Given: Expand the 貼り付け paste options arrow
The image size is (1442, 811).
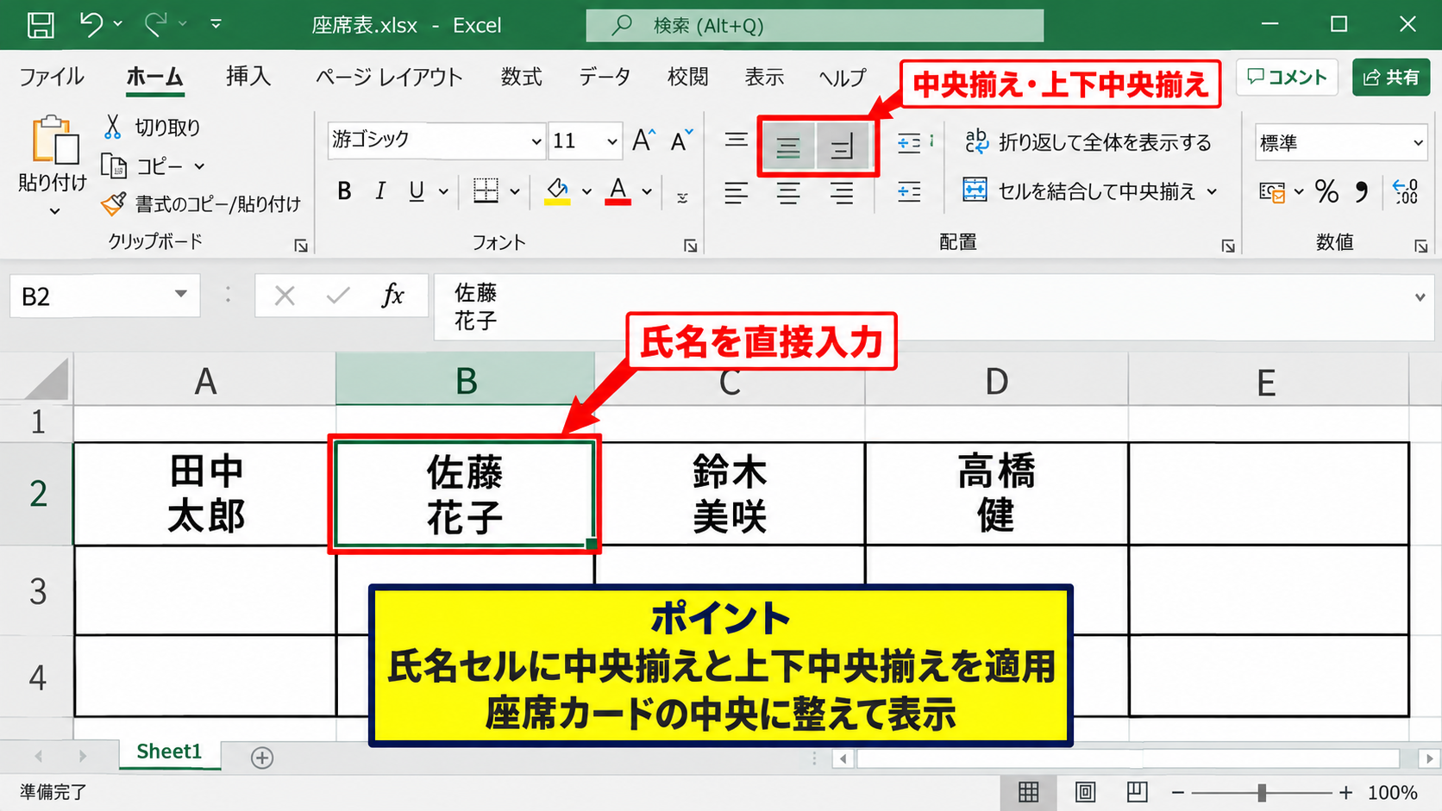Looking at the screenshot, I should (54, 210).
